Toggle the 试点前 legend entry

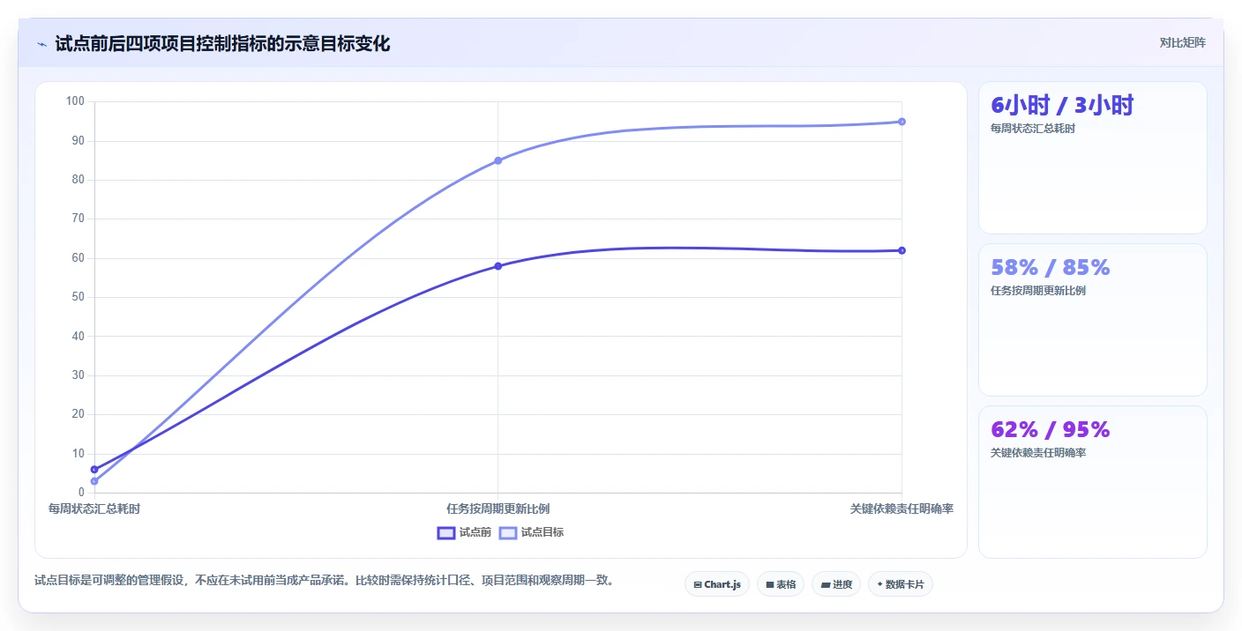(465, 532)
